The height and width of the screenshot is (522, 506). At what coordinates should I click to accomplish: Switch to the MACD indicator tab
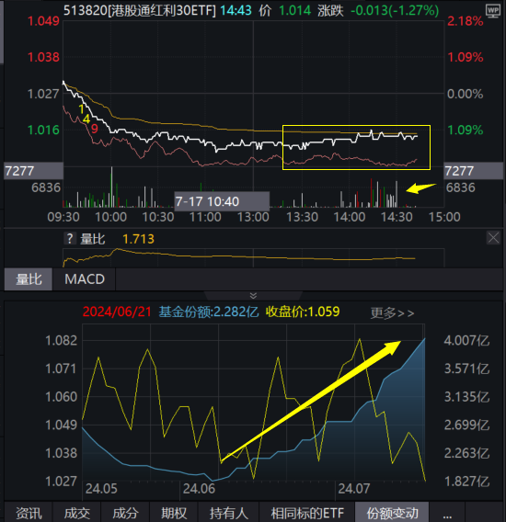point(85,279)
